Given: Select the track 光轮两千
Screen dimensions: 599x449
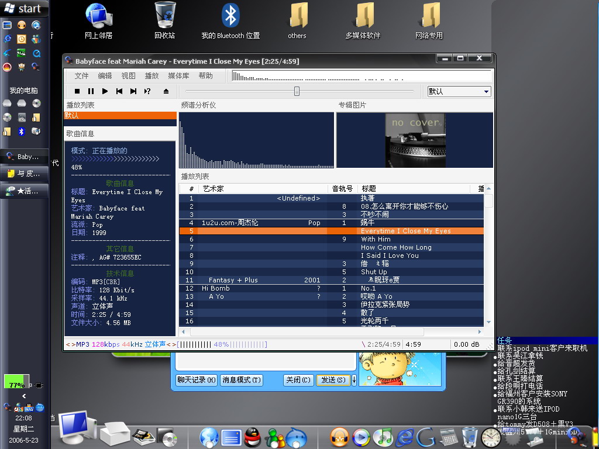Looking at the screenshot, I should [331, 321].
